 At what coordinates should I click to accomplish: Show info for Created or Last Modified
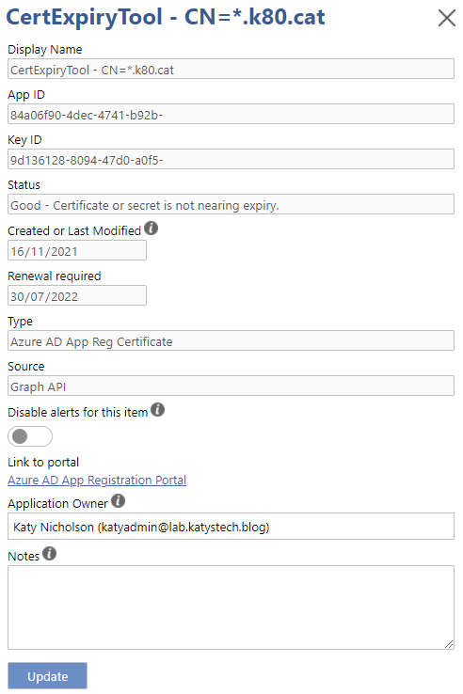coord(152,229)
